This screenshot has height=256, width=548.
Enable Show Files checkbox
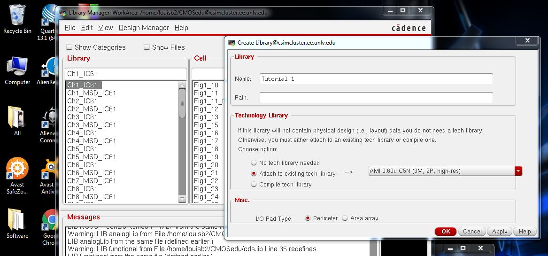tap(147, 47)
